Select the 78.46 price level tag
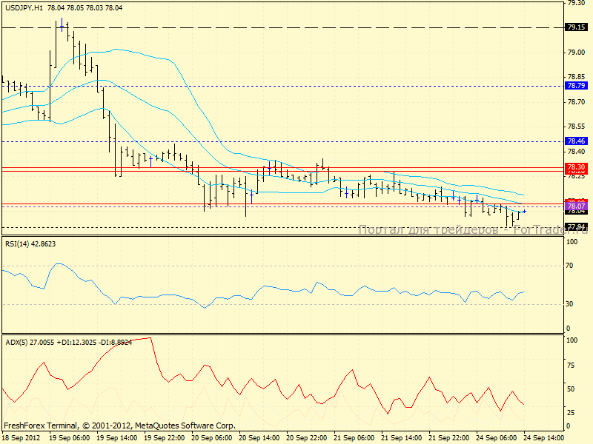This screenshot has width=593, height=444. 576,141
